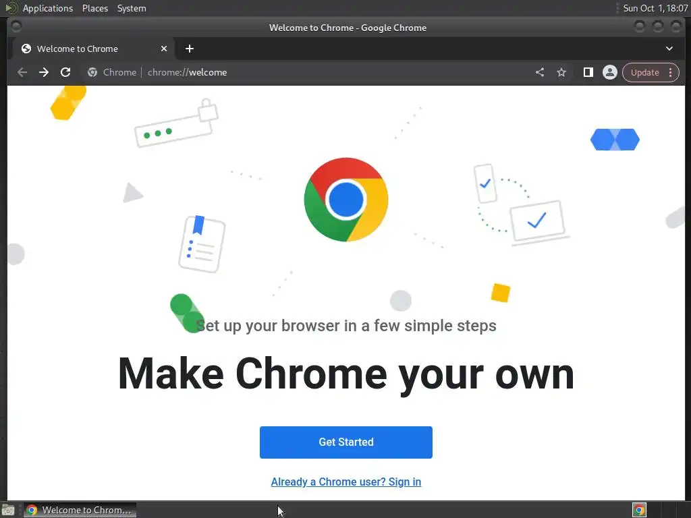
Task: Bookmark this tab with the star icon
Action: [561, 72]
